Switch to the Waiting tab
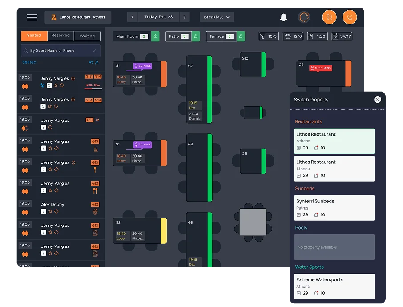403x307 pixels. 87,36
